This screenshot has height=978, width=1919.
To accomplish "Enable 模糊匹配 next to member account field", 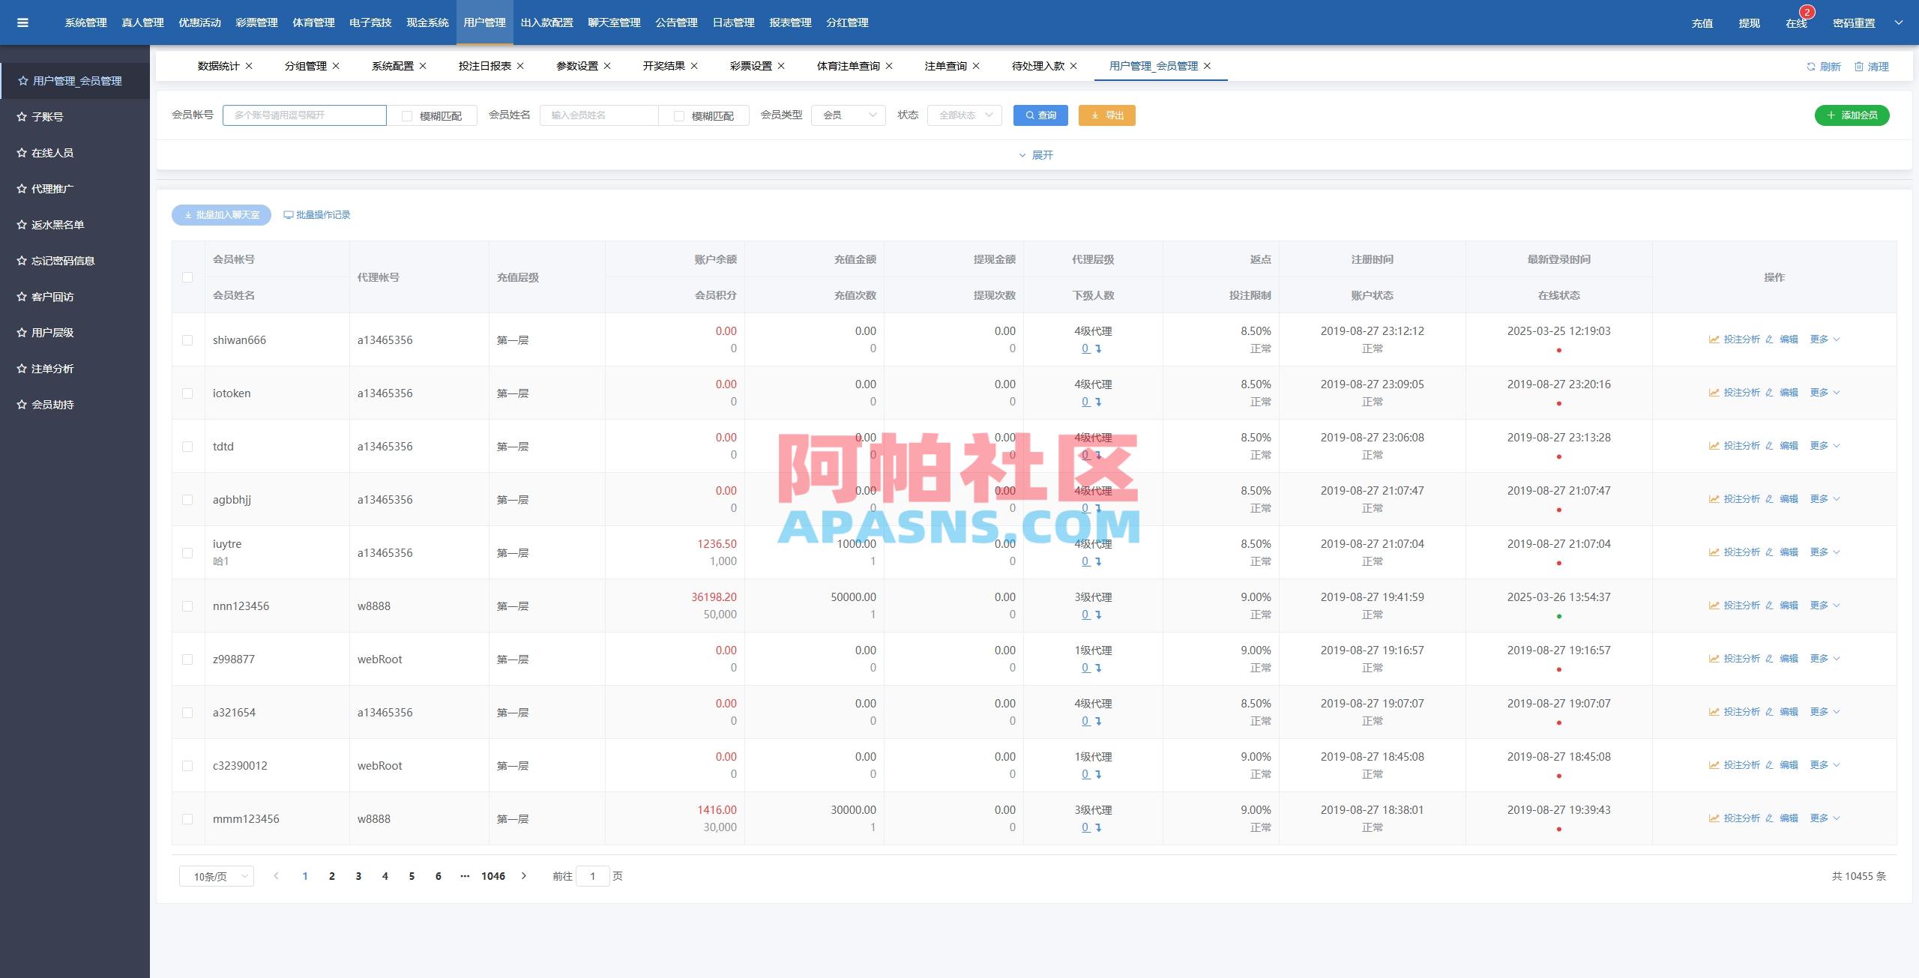I will click(x=406, y=115).
